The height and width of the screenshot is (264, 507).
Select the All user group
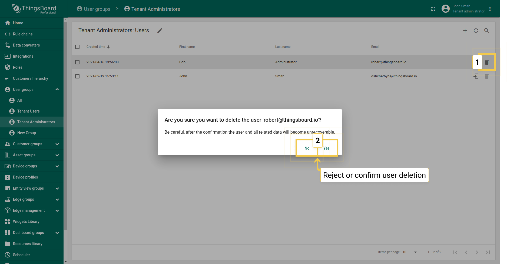[32, 100]
